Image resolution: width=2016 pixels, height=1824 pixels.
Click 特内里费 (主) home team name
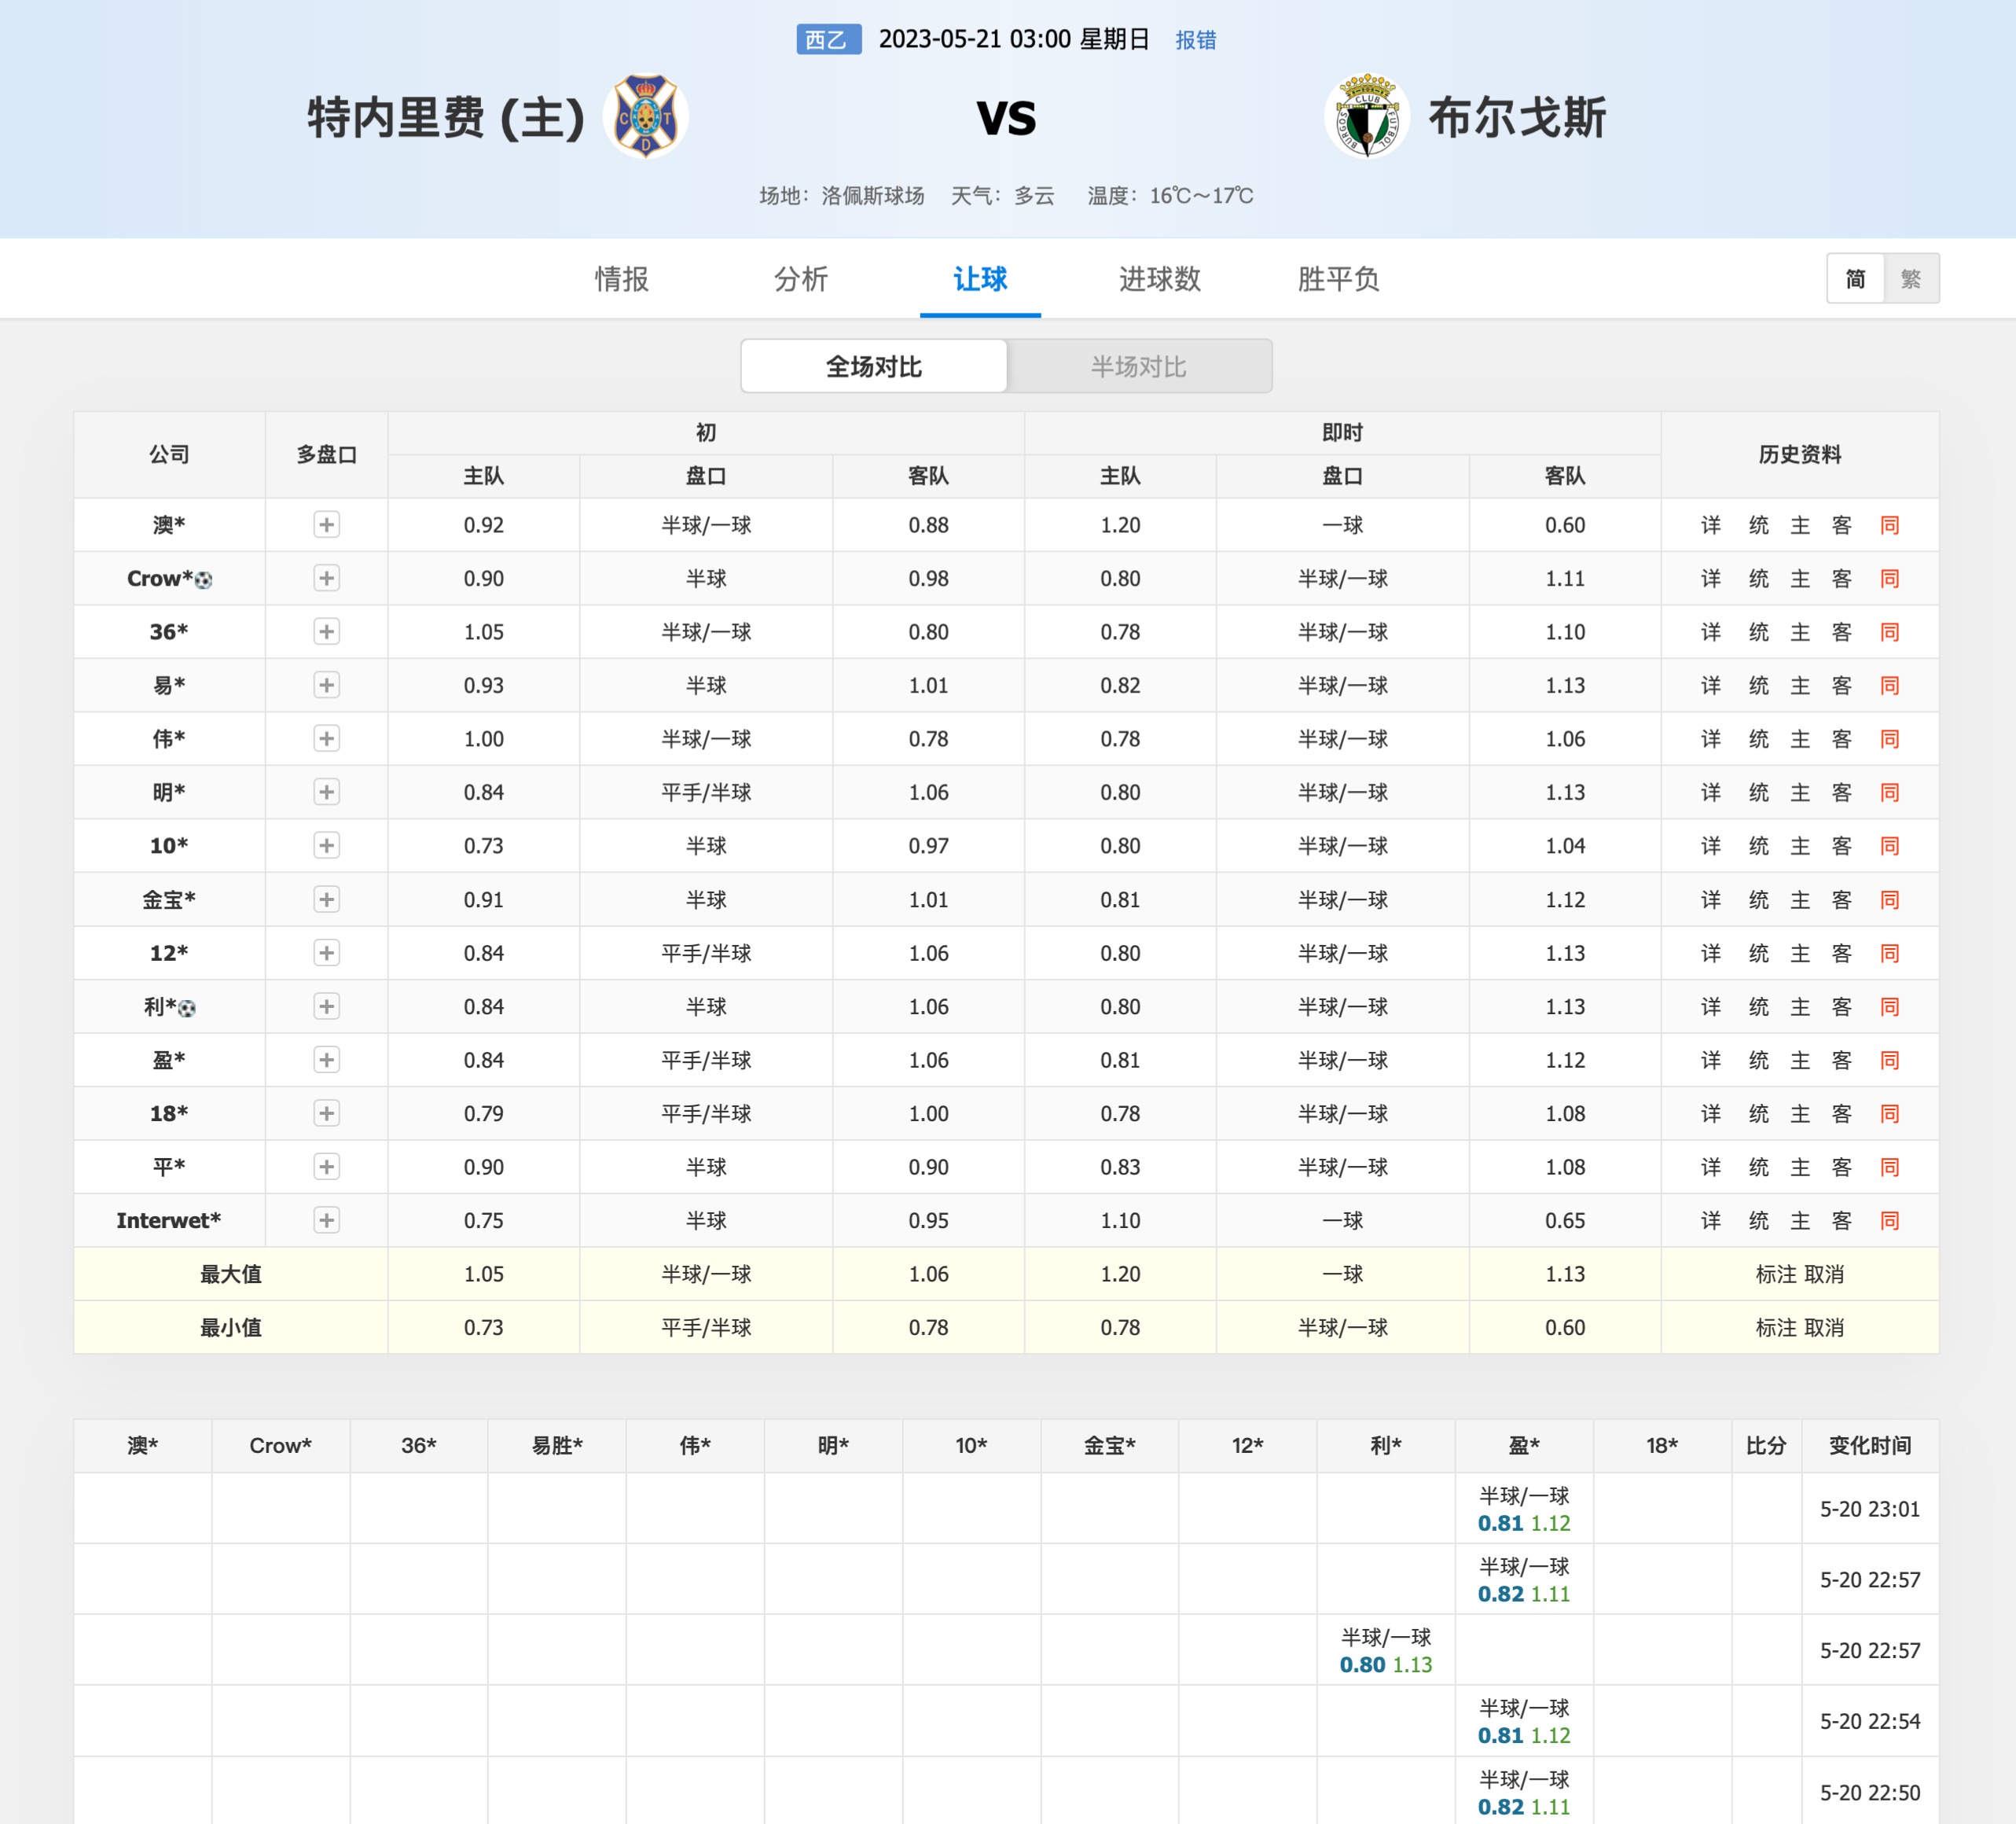(x=446, y=117)
